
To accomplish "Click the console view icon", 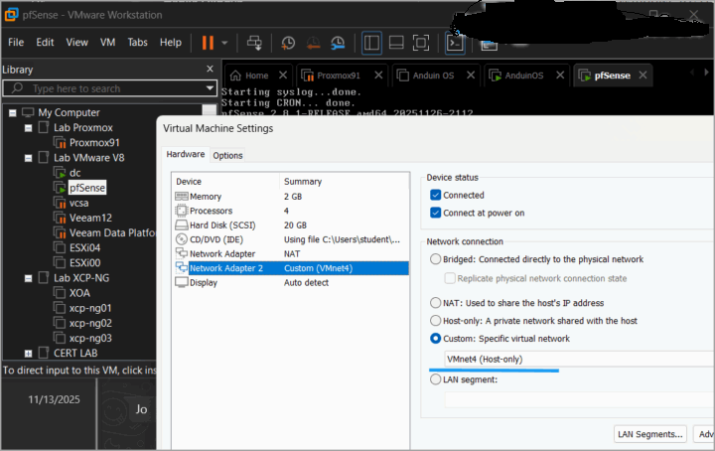I will click(x=455, y=43).
